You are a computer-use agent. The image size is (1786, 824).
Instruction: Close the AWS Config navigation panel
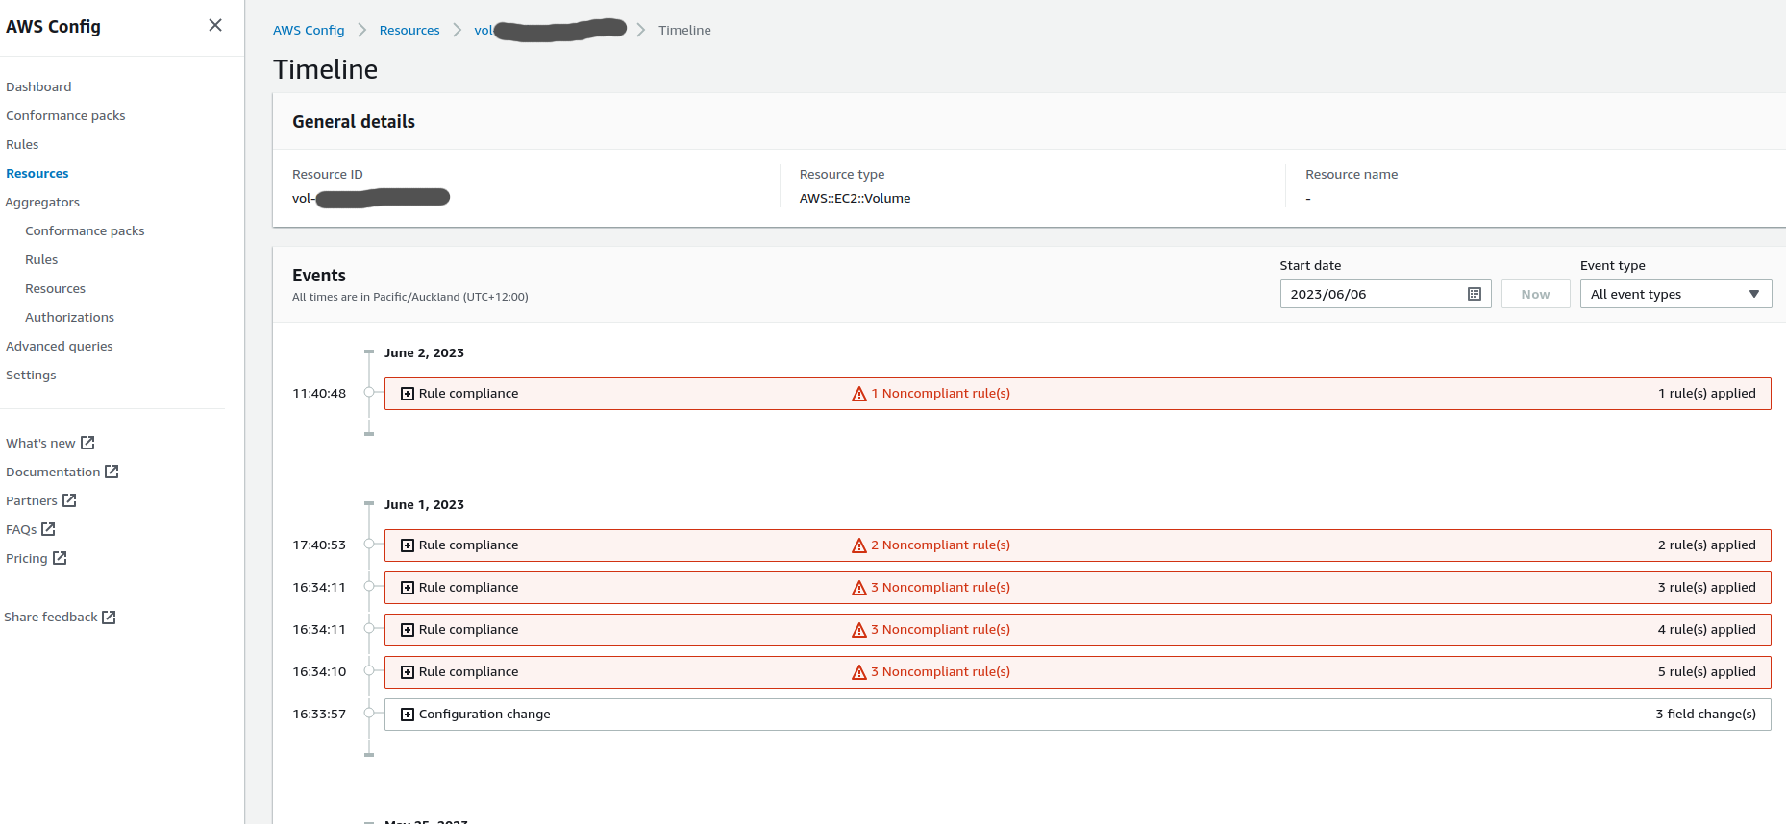click(215, 25)
